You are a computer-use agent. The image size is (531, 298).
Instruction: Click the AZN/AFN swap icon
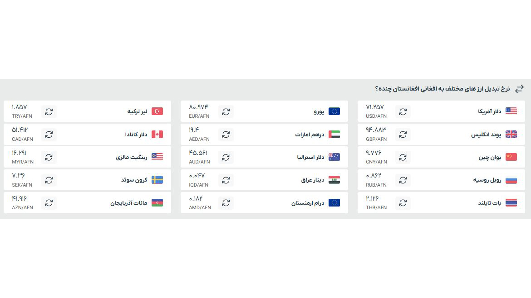[49, 203]
